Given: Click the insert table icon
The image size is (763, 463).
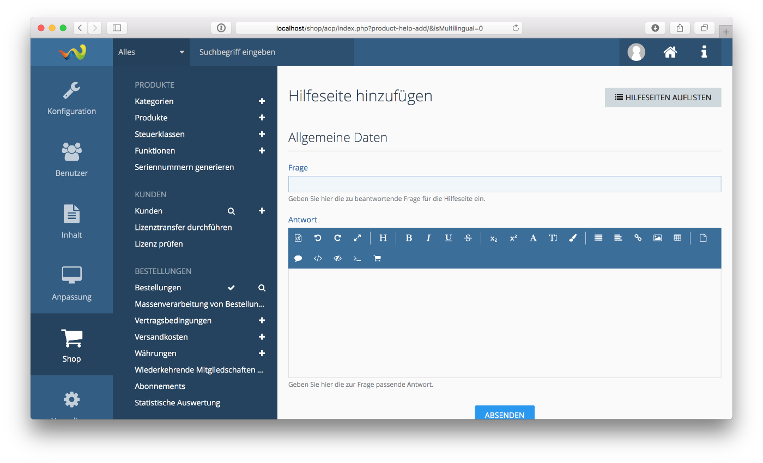Looking at the screenshot, I should [x=677, y=238].
